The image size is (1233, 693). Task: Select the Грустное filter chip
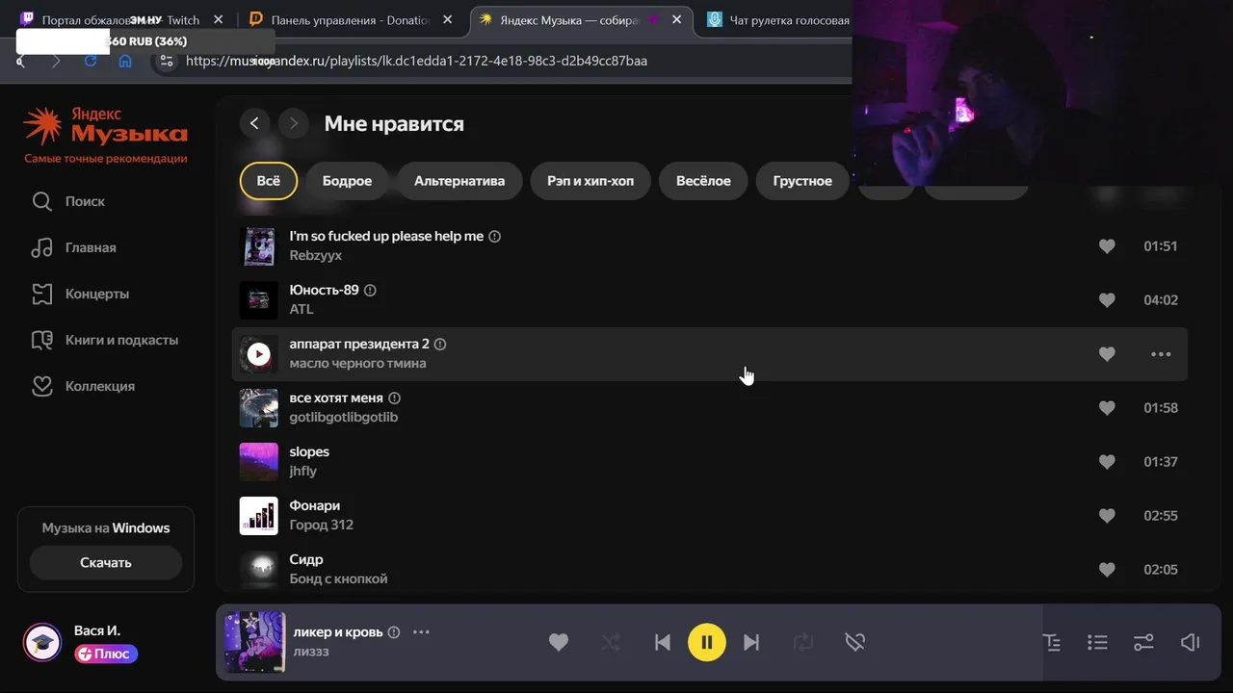[802, 181]
